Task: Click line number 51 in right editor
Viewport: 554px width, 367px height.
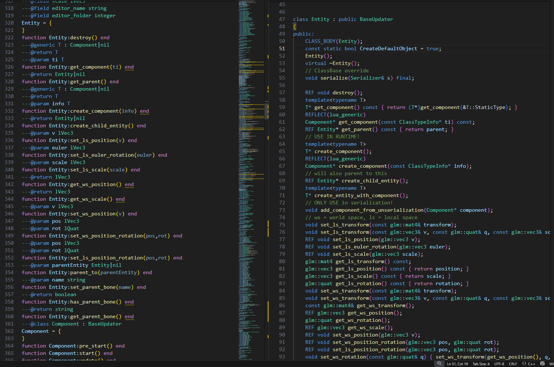Action: (282, 48)
